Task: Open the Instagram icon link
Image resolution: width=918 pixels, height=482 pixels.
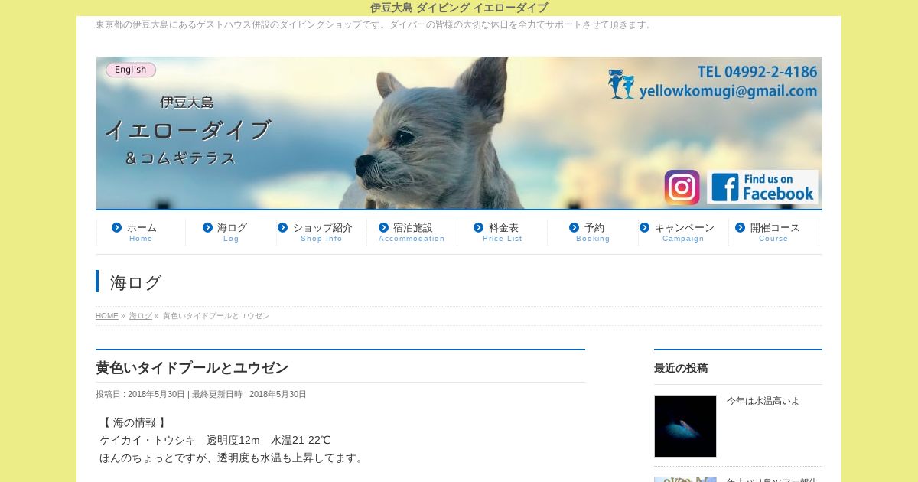Action: (x=682, y=187)
